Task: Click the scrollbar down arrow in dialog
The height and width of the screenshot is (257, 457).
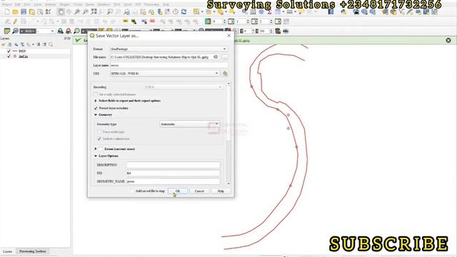Action: tap(228, 184)
